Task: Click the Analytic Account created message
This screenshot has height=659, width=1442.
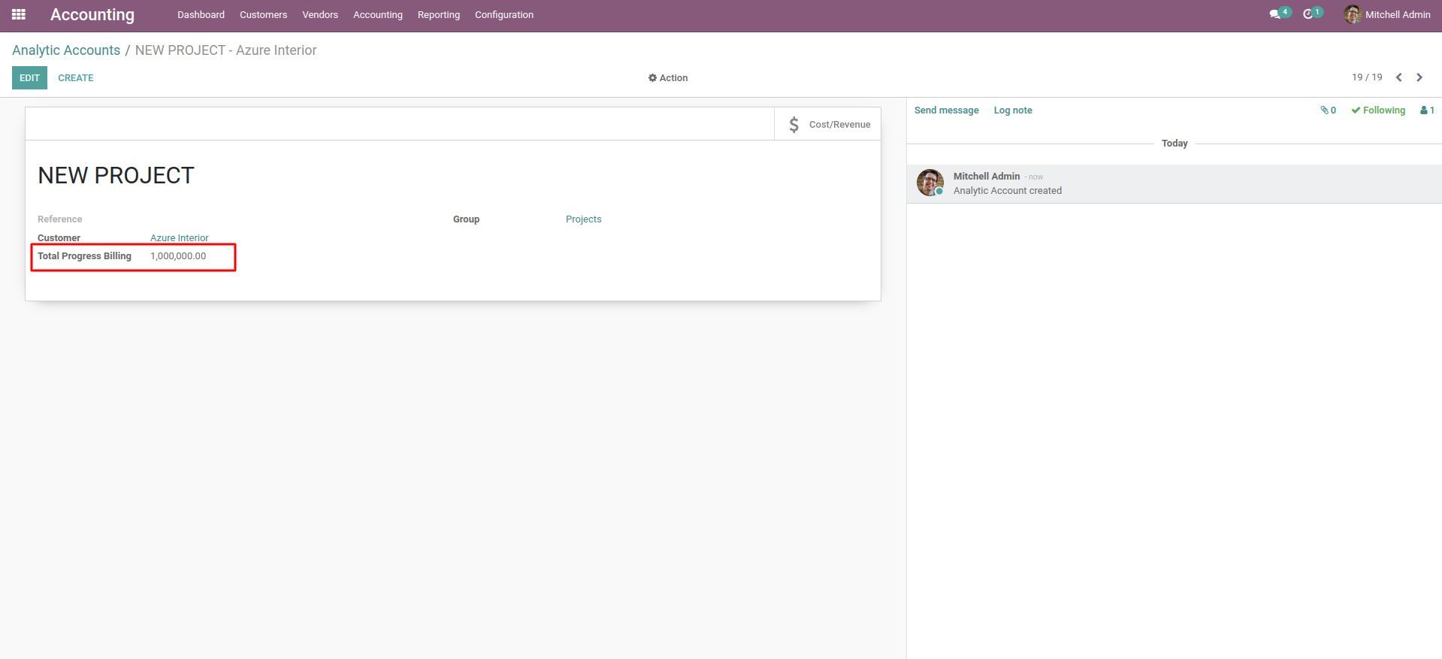Action: [1008, 191]
